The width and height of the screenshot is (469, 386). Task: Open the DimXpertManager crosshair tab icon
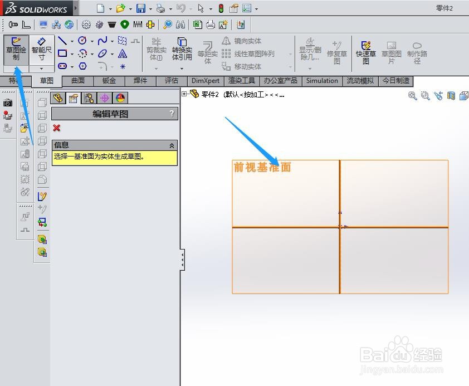(x=105, y=98)
